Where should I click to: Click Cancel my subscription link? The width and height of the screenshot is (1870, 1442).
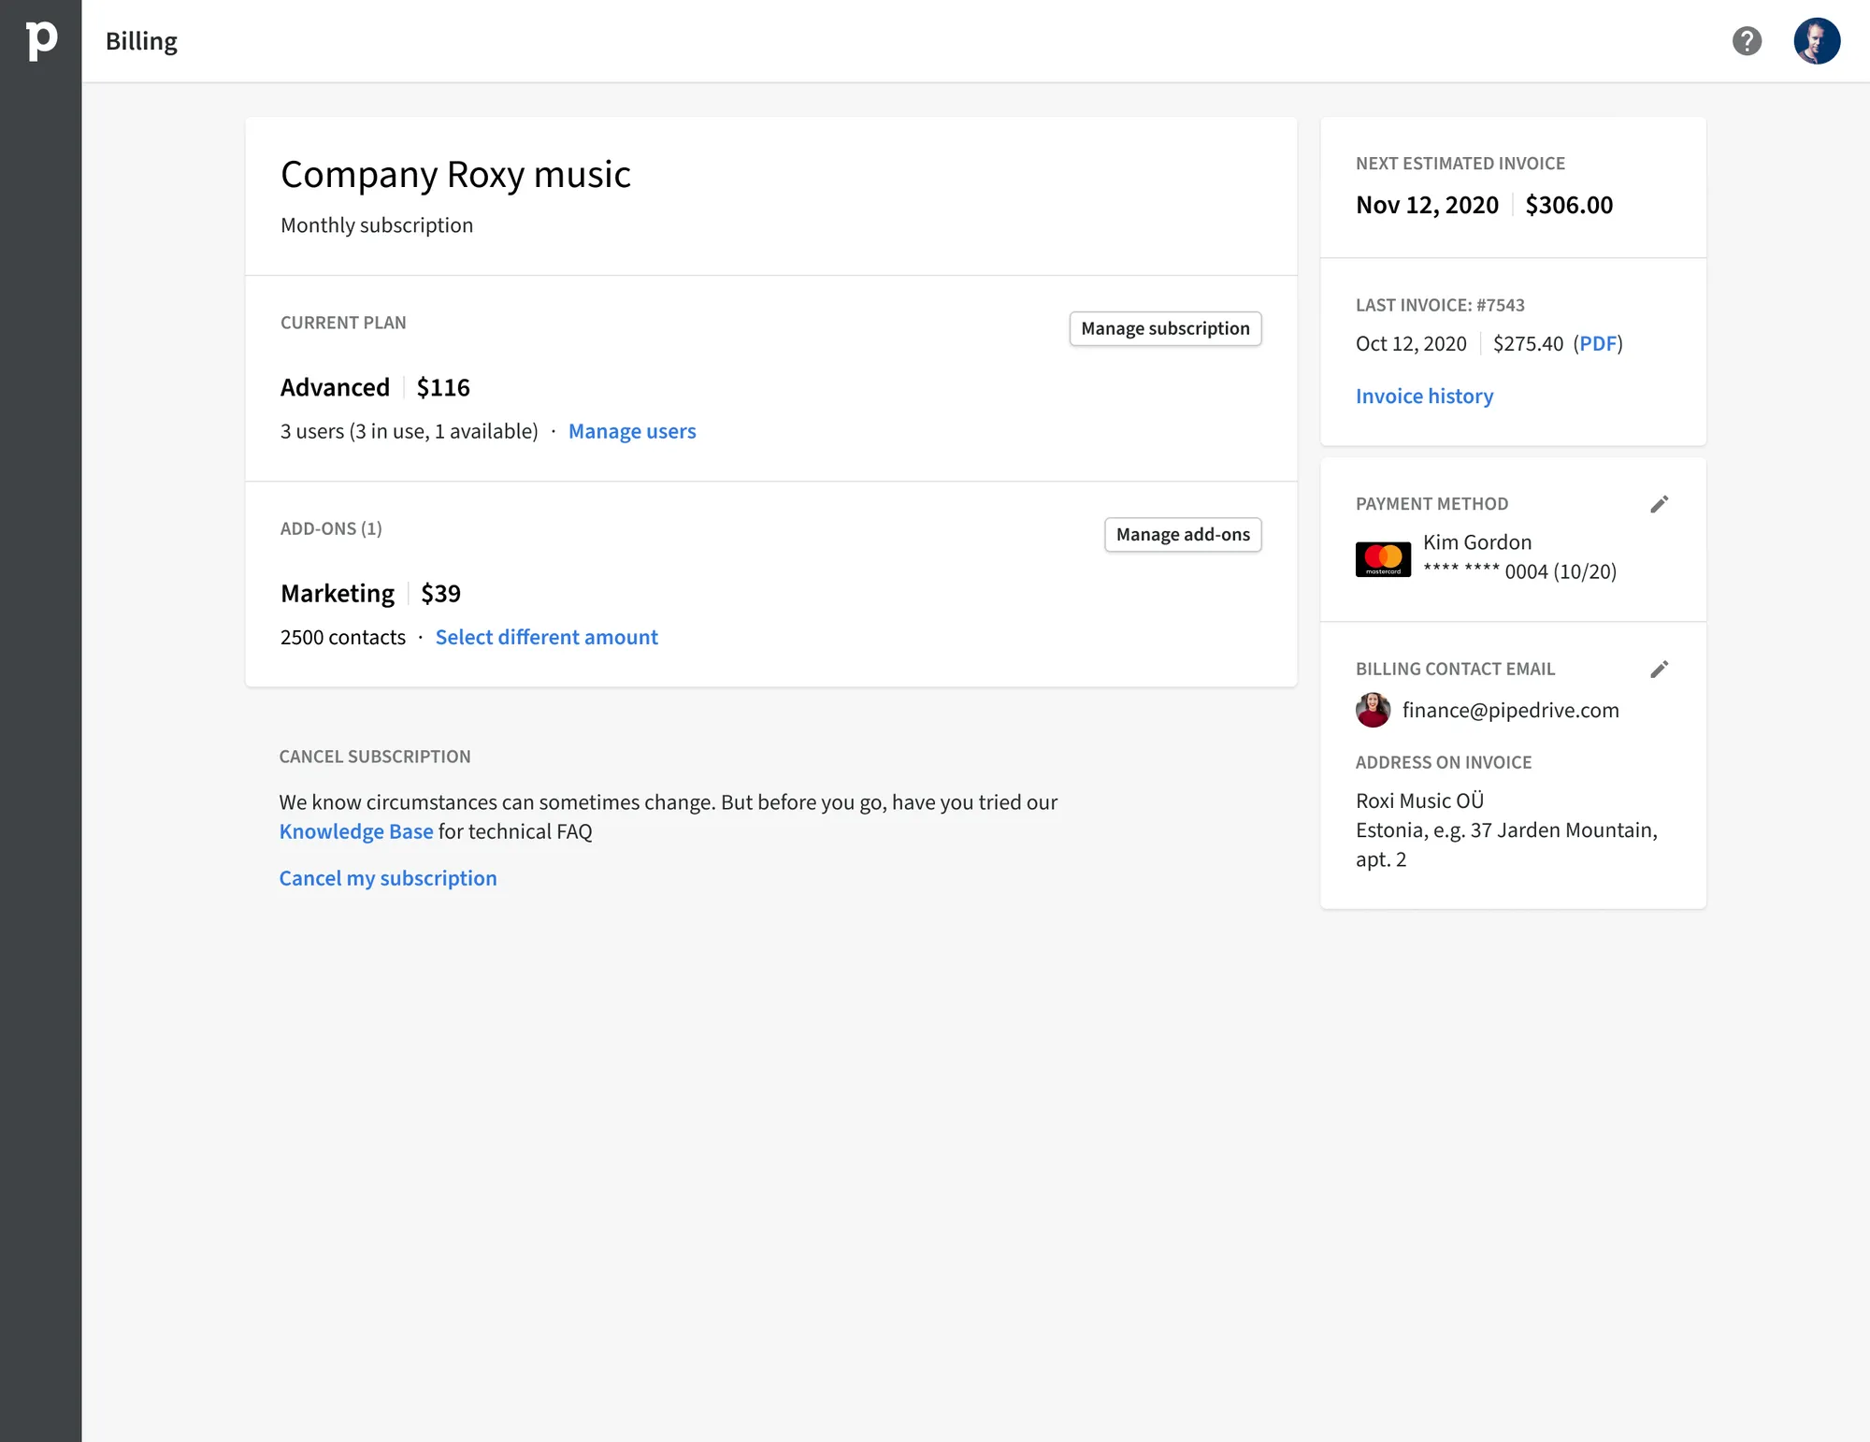388,878
